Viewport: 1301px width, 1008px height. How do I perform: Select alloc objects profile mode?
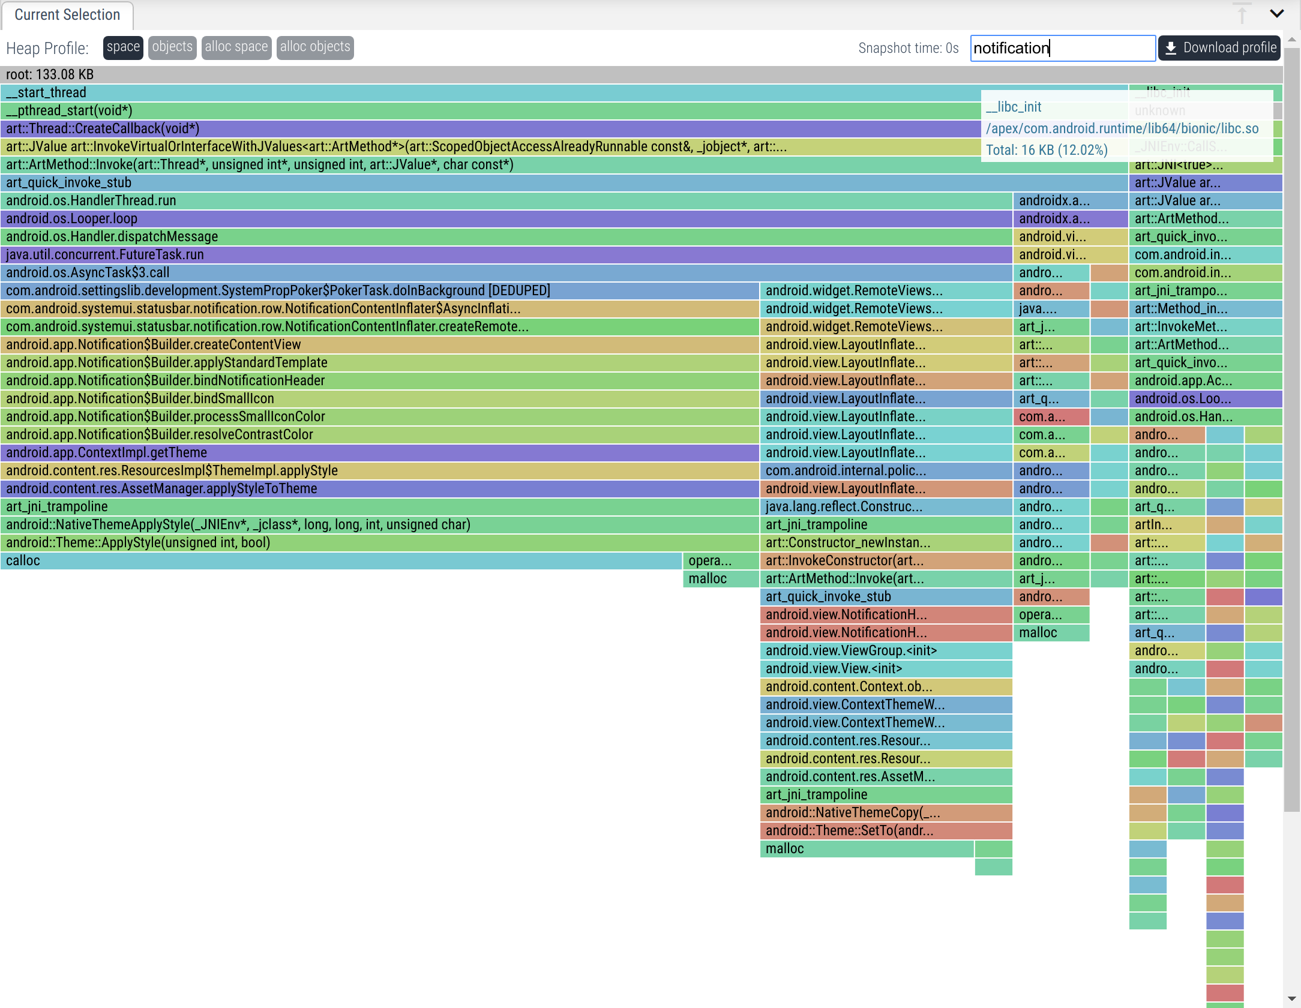[315, 47]
